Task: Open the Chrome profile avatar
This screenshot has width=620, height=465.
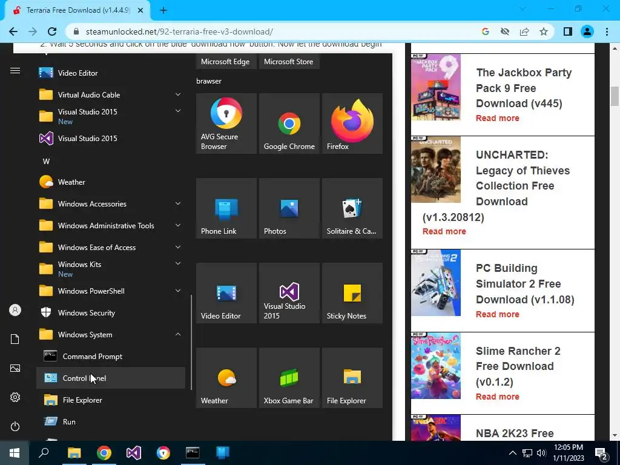Action: coord(587,31)
